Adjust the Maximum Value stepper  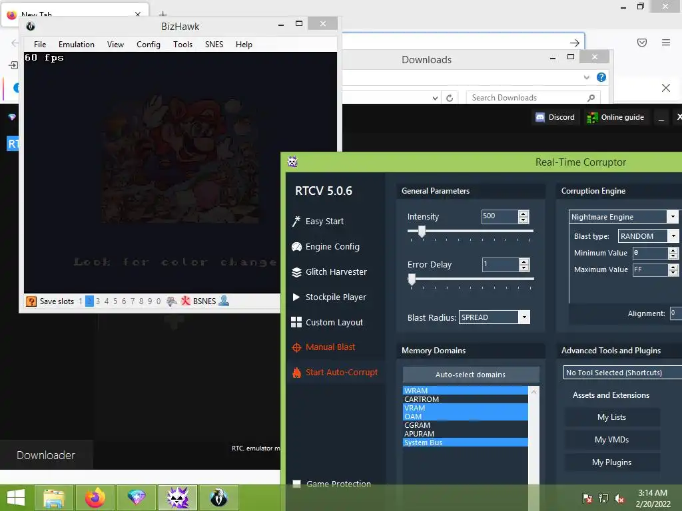click(673, 270)
